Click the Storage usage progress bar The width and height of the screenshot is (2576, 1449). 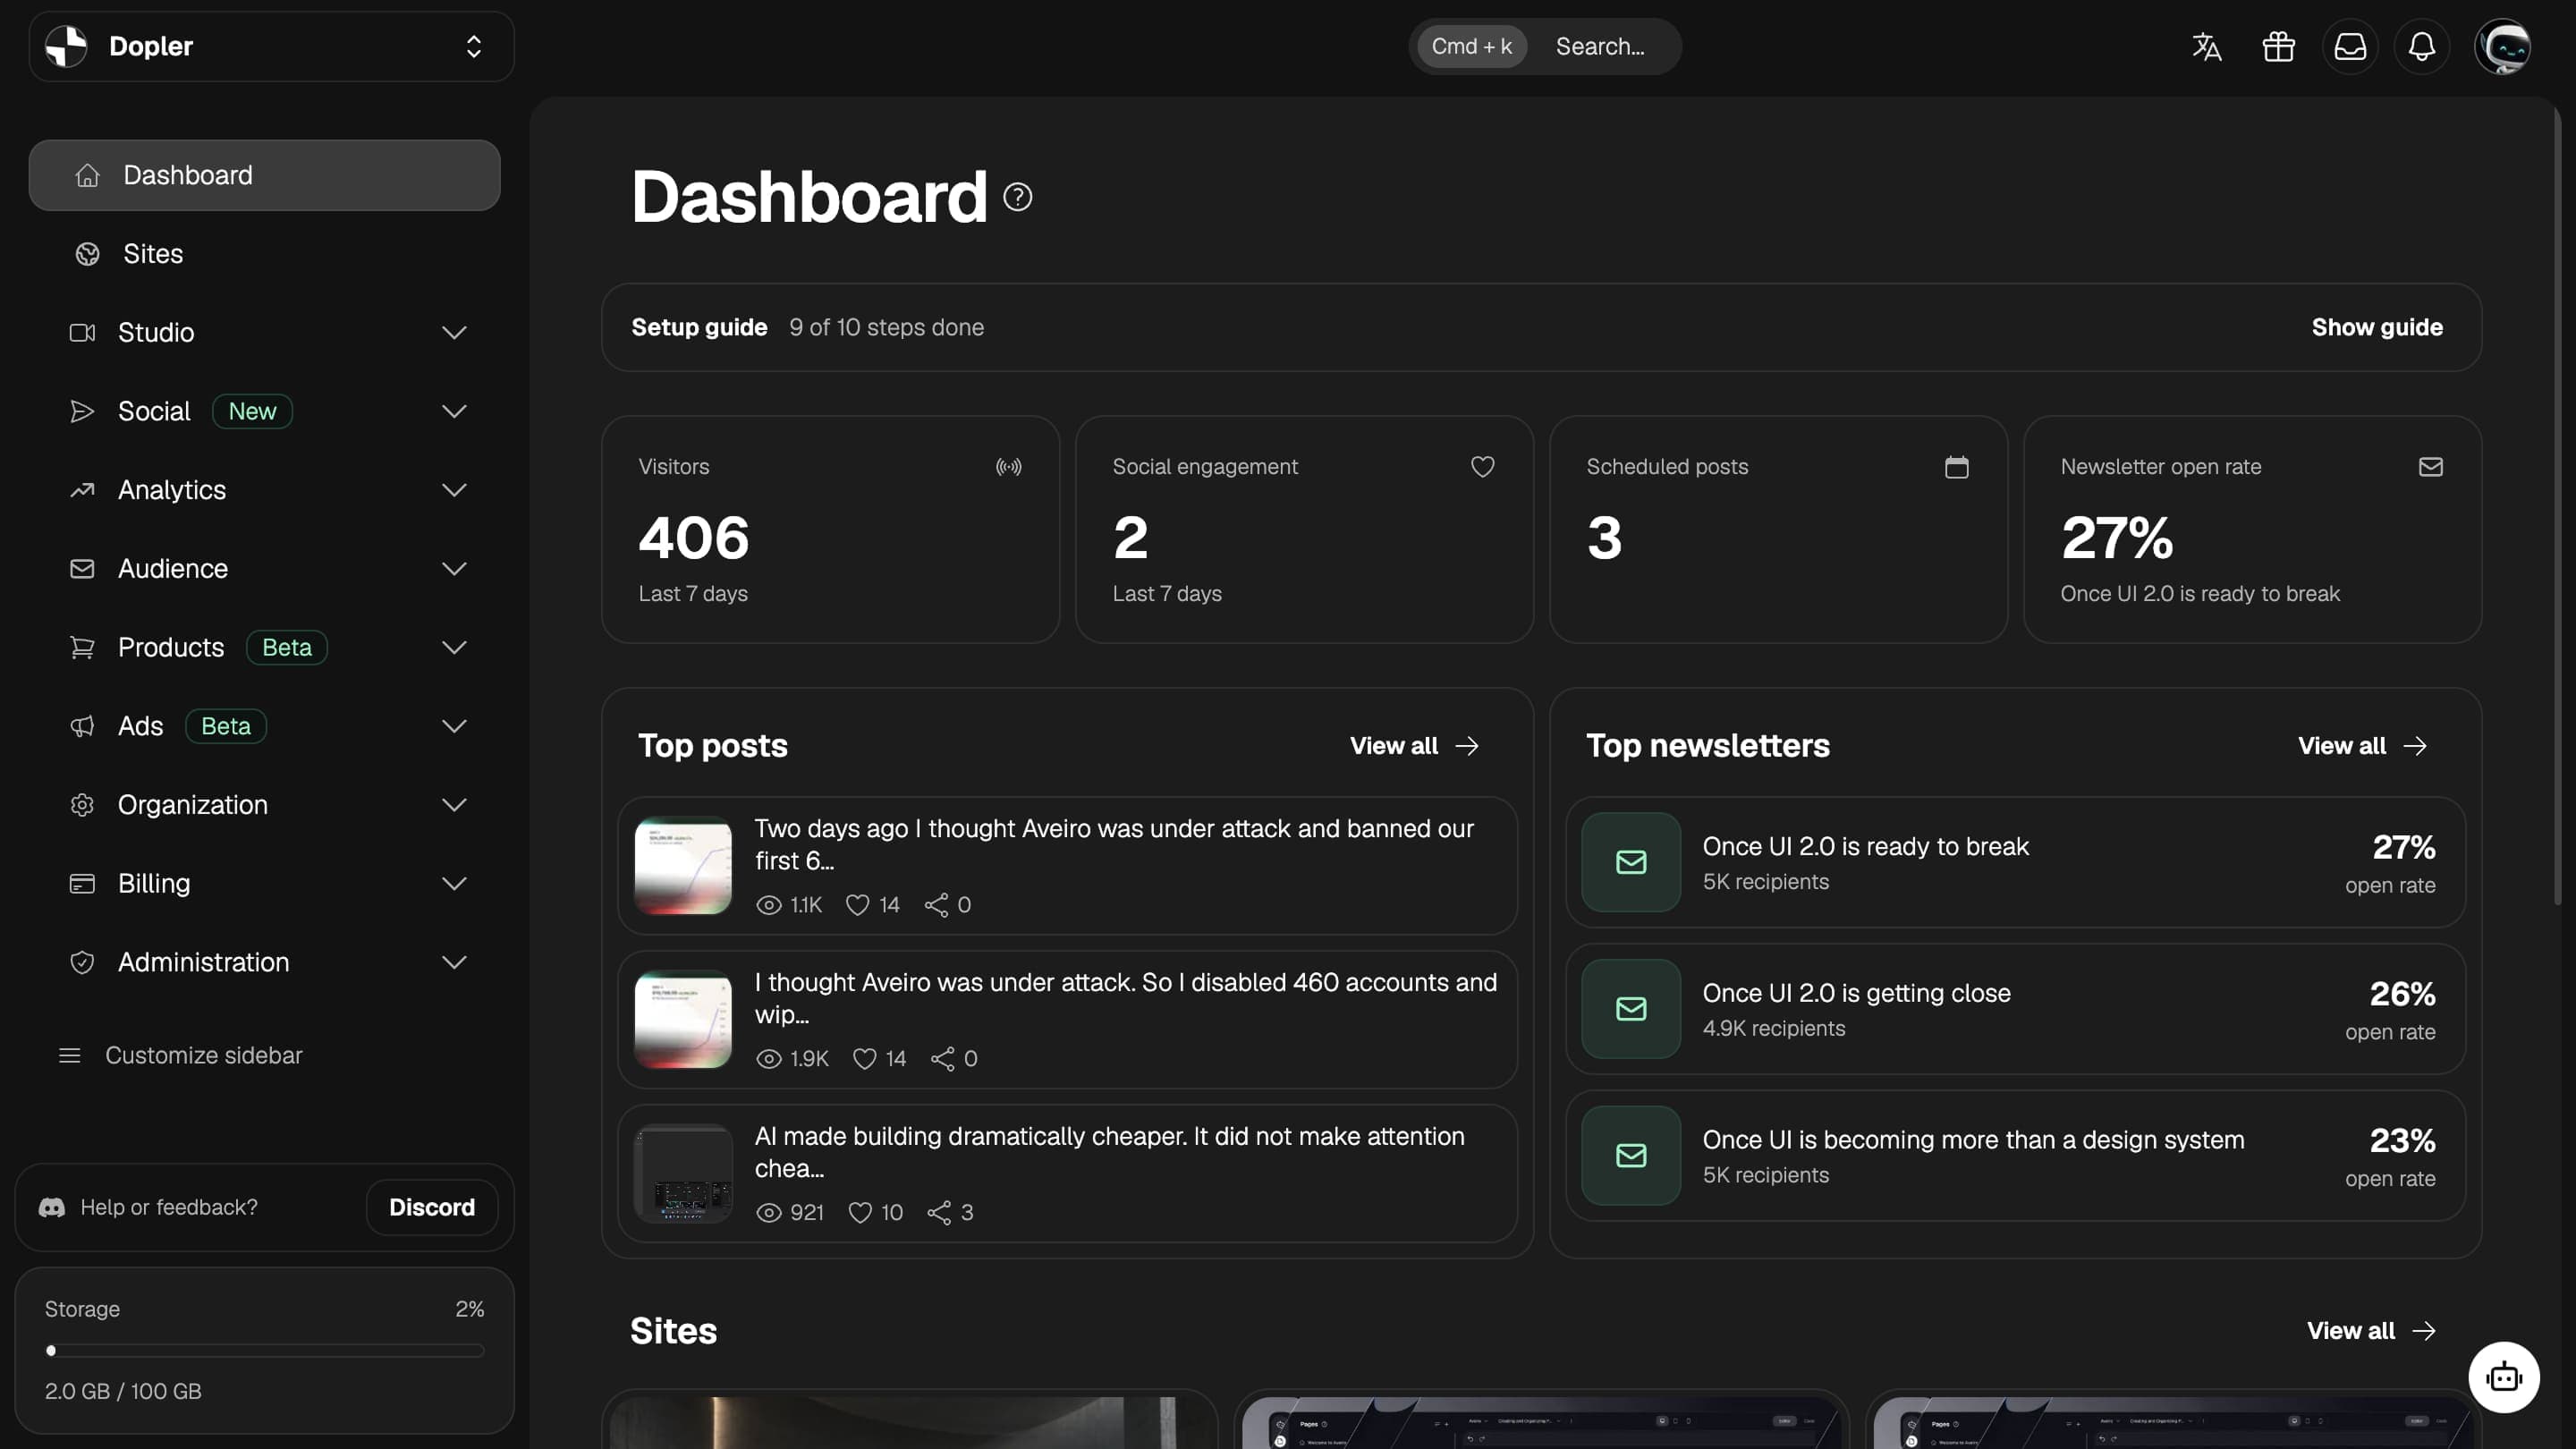coord(264,1351)
